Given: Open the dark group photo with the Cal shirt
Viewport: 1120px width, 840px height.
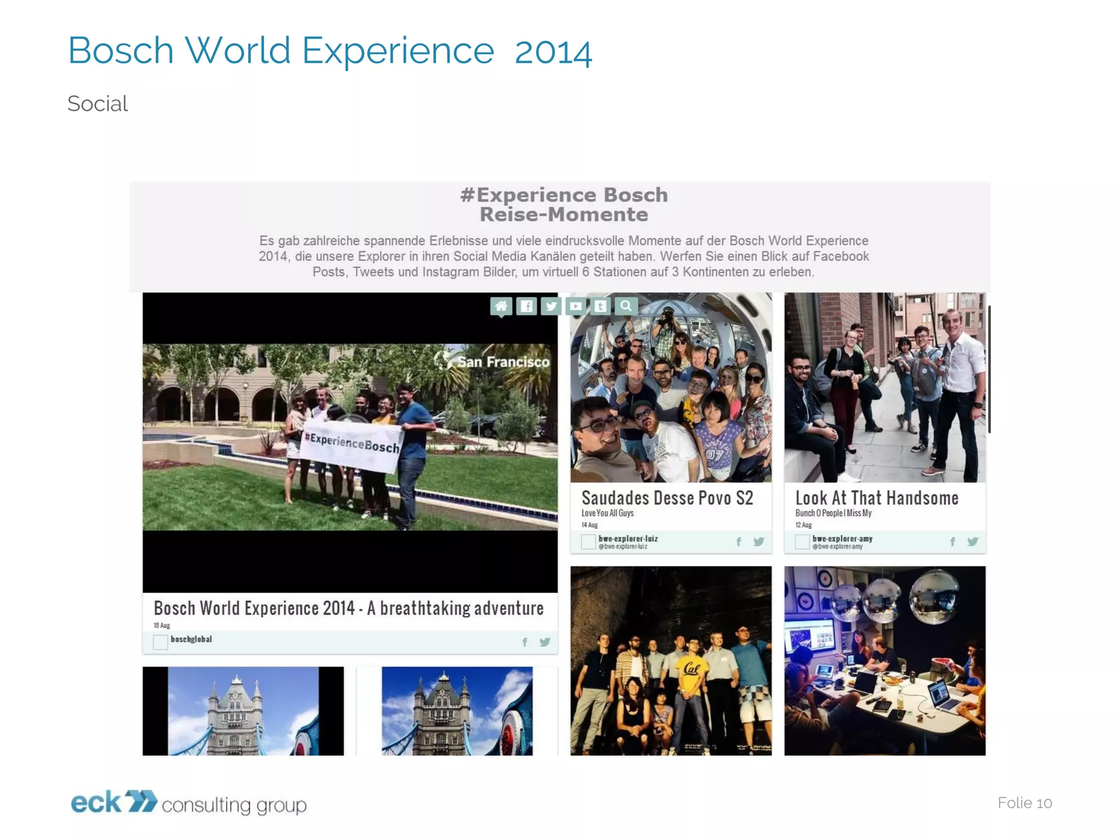Looking at the screenshot, I should pos(671,661).
